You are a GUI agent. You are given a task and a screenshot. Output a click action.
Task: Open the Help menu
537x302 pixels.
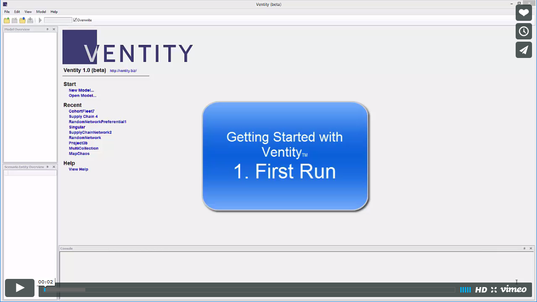54,12
